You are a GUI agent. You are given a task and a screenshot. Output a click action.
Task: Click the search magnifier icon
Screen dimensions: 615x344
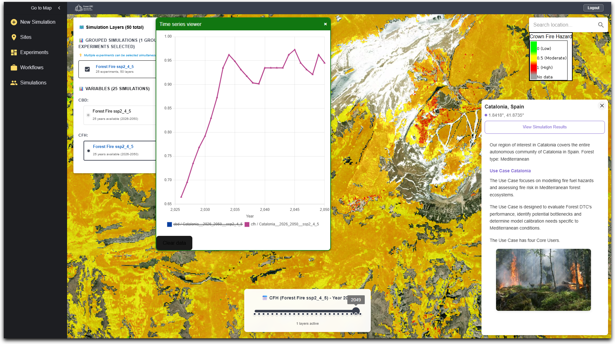(x=601, y=25)
